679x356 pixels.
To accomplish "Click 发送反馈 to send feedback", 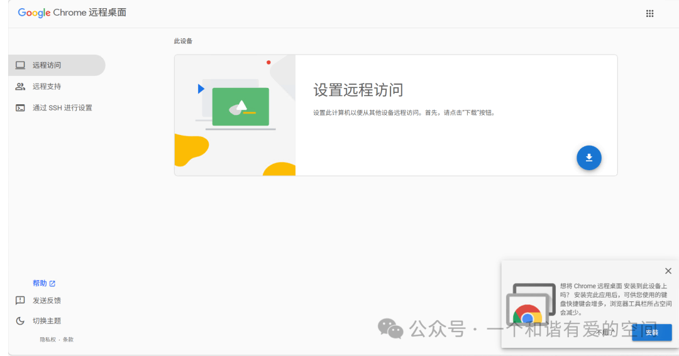I will coord(47,300).
